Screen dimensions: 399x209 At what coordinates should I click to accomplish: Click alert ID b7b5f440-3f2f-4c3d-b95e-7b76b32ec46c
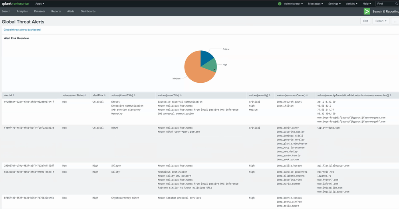click(29, 198)
